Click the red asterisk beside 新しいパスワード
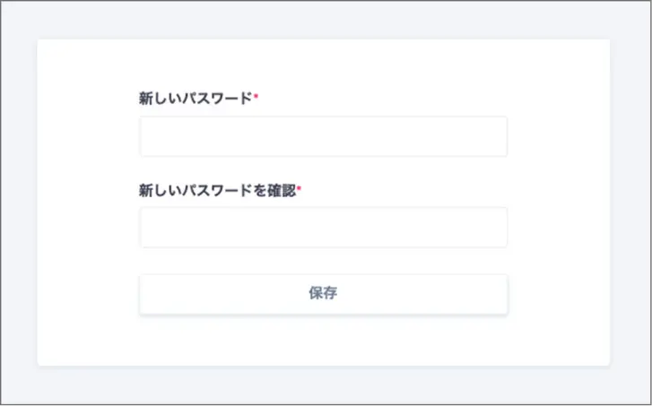This screenshot has width=652, height=406. click(x=256, y=97)
